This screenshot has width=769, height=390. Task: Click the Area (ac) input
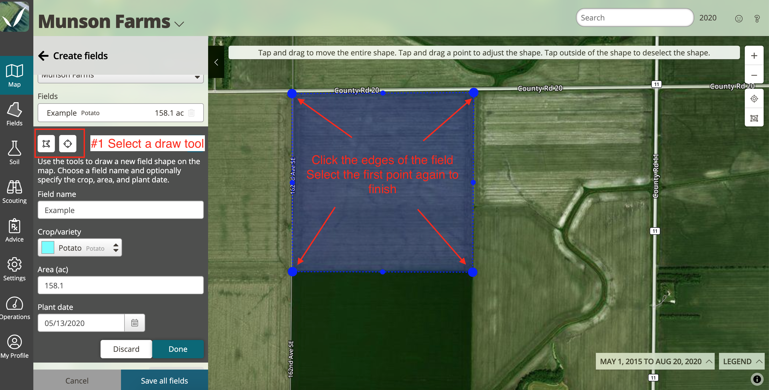(121, 285)
